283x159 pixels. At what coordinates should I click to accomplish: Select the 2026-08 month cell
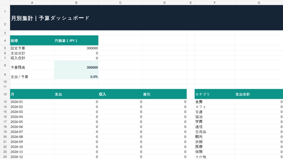point(32,137)
